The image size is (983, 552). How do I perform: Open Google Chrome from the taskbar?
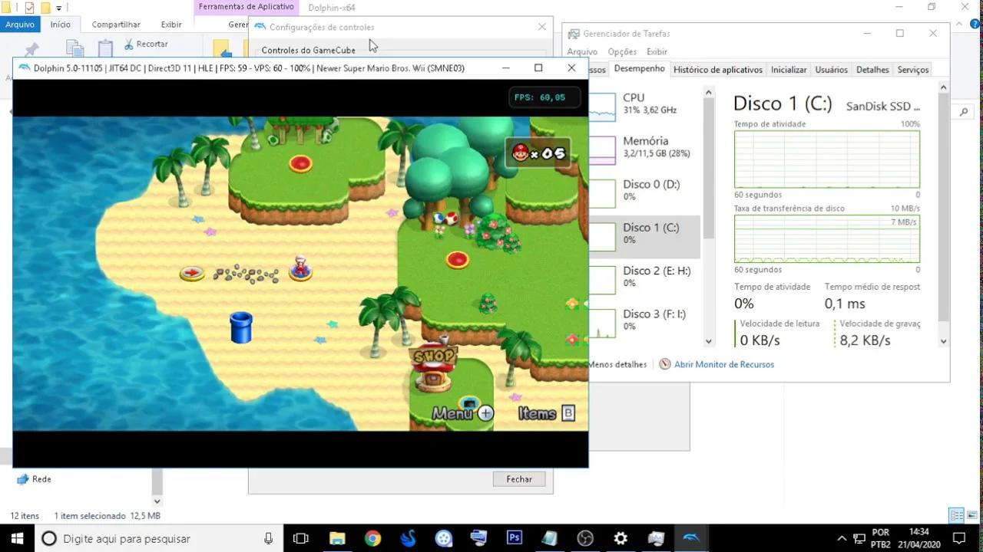tap(372, 538)
